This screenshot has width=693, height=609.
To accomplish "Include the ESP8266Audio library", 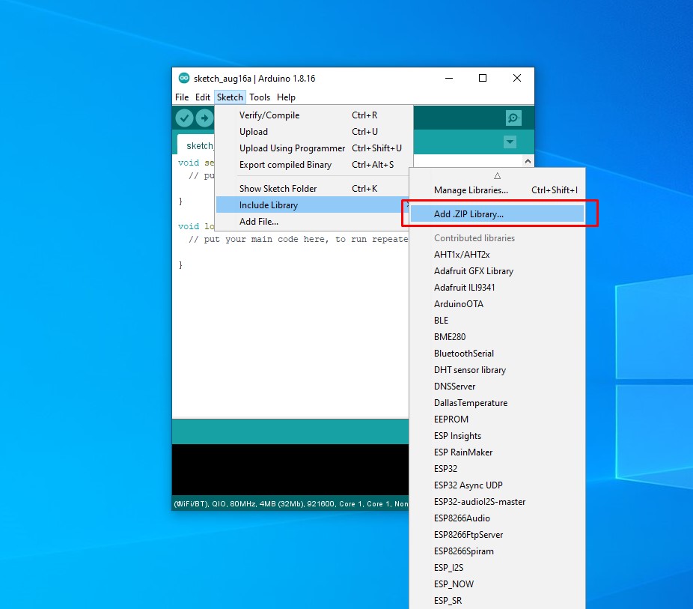I will click(x=462, y=518).
